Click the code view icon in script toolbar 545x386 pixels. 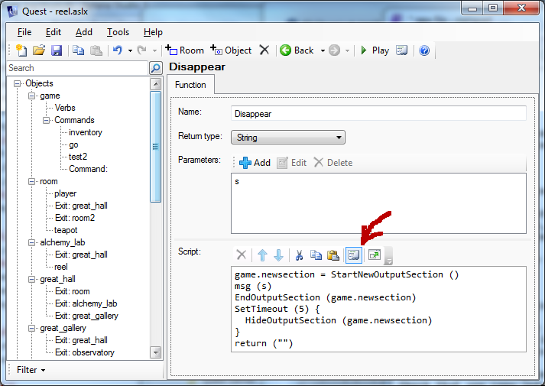(354, 255)
